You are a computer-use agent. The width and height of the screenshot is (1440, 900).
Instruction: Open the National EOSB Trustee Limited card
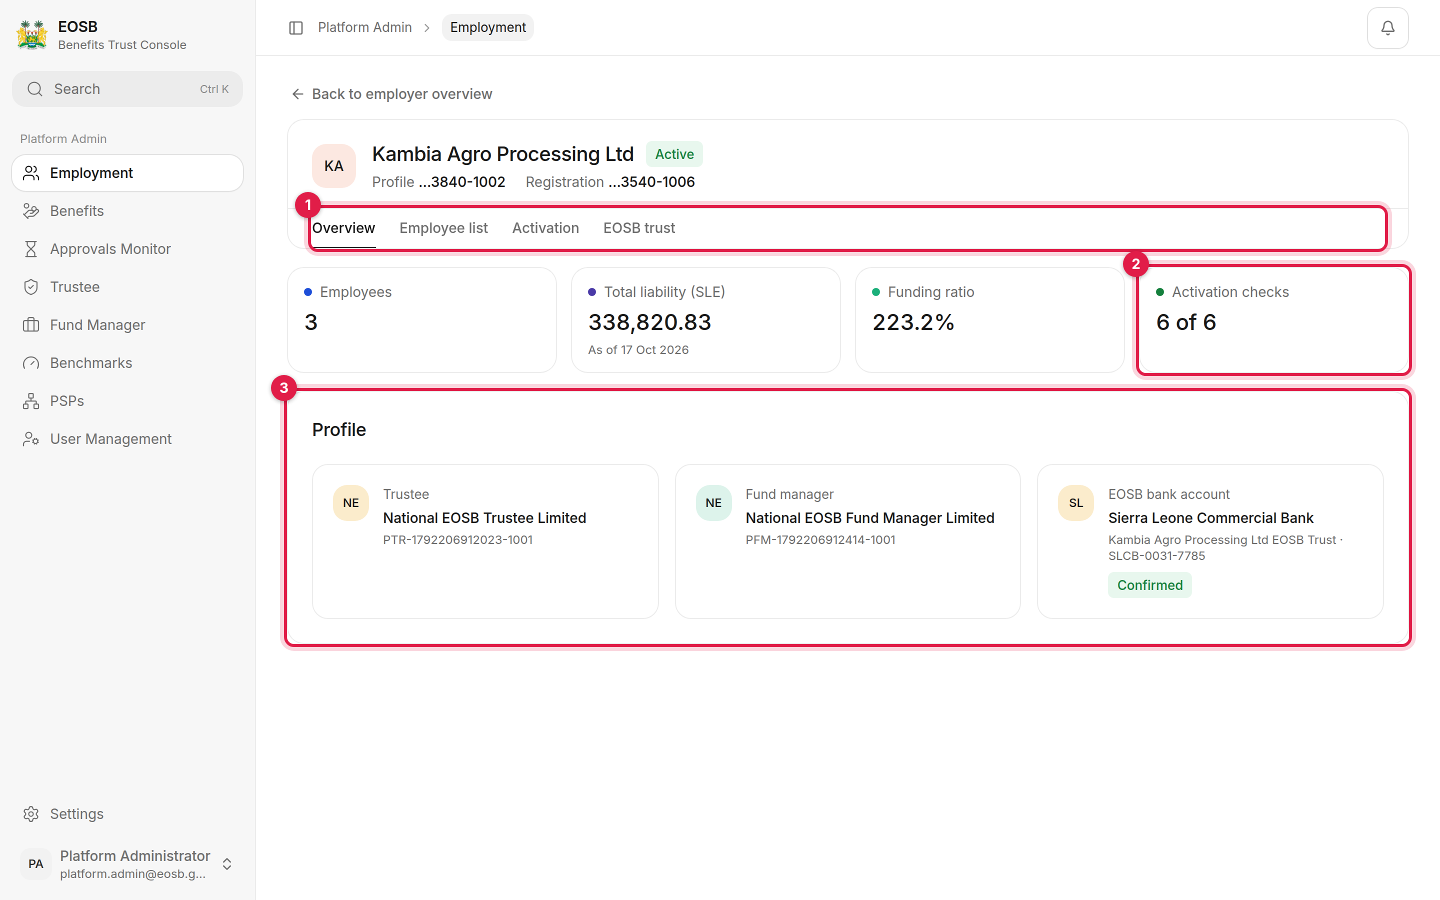click(485, 541)
